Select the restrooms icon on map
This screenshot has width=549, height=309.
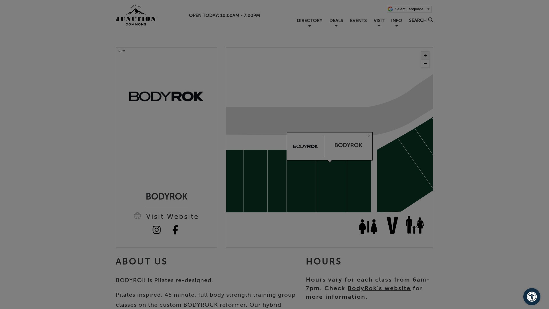point(368,227)
